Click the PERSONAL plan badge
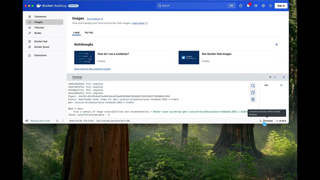This screenshot has width=320, height=180. 73,6
